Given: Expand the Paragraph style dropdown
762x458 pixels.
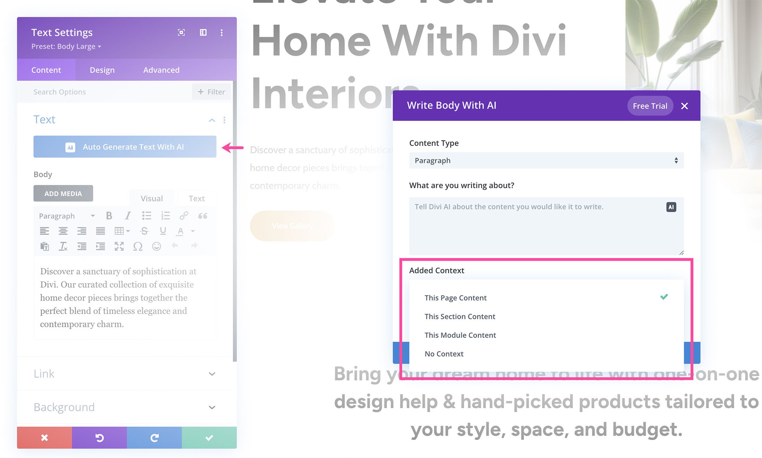Looking at the screenshot, I should pos(66,215).
